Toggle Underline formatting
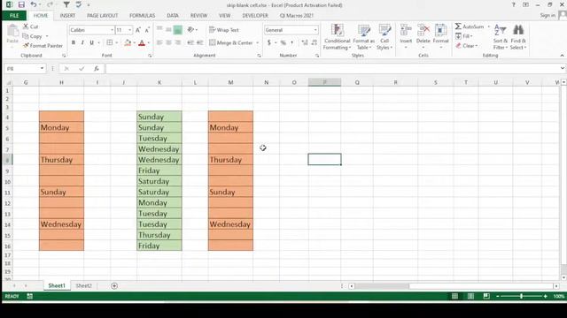Image resolution: width=567 pixels, height=318 pixels. pyautogui.click(x=92, y=42)
